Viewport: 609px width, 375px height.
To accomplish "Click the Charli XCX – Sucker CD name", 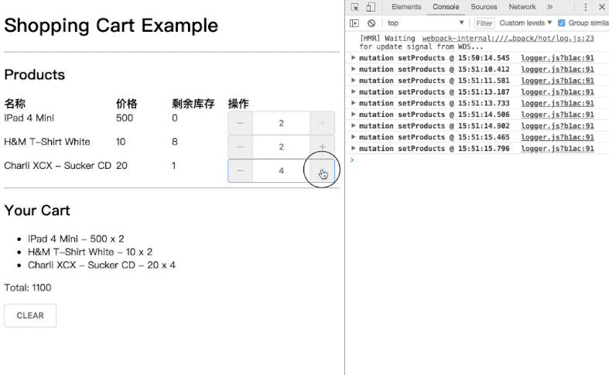I will (x=58, y=165).
